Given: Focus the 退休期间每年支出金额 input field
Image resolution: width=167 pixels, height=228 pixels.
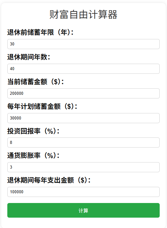Looking at the screenshot, I should point(83,192).
